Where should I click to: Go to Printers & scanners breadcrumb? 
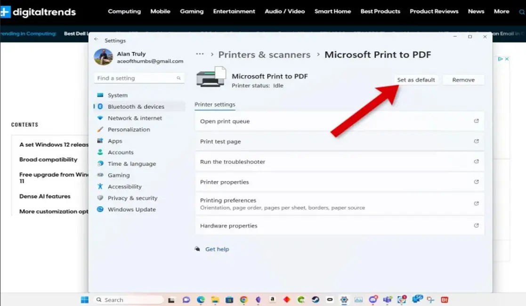coord(264,55)
